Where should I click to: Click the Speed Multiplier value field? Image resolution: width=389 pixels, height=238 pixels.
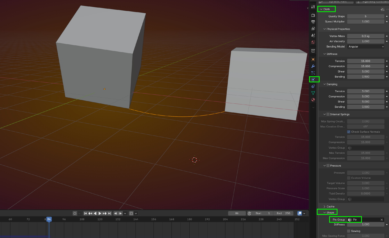(366, 22)
